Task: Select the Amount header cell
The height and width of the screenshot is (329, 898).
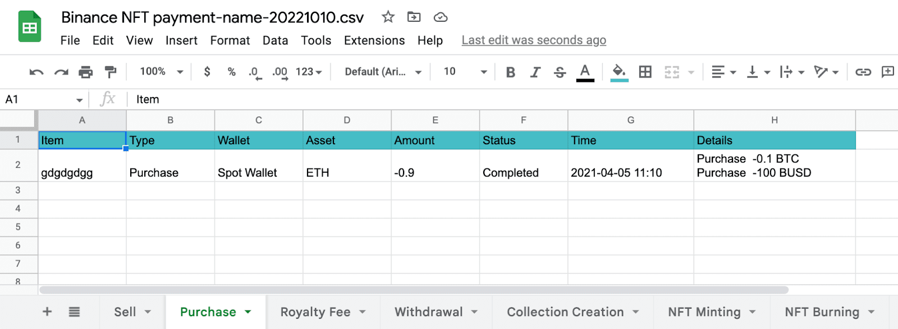Action: (x=436, y=140)
